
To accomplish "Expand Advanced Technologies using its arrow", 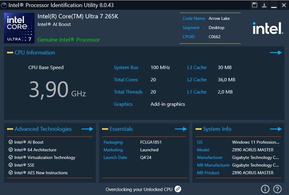I will tap(87, 129).
